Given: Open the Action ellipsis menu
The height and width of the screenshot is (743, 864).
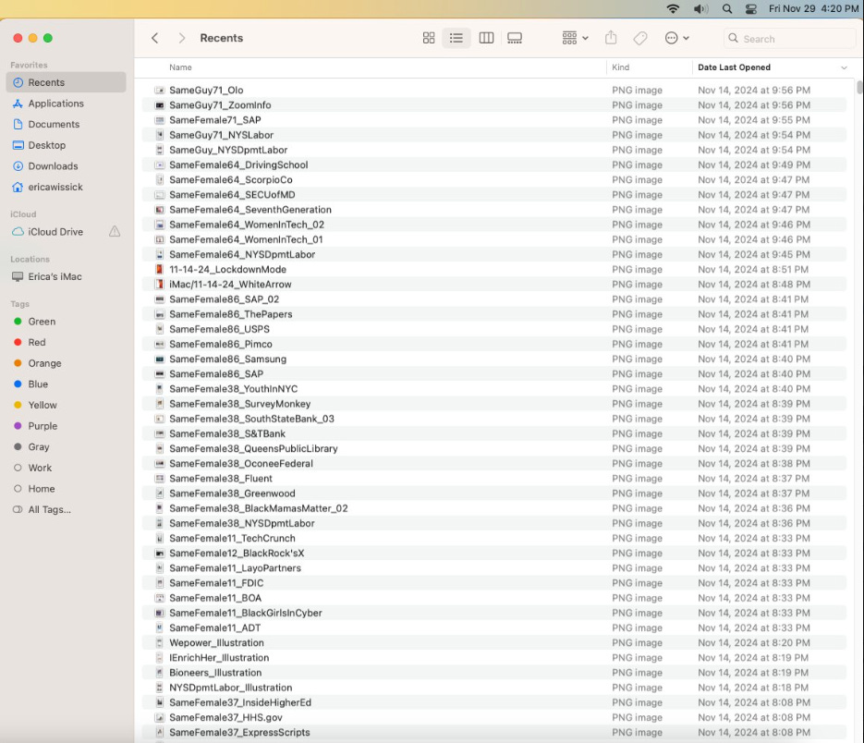Looking at the screenshot, I should (676, 38).
